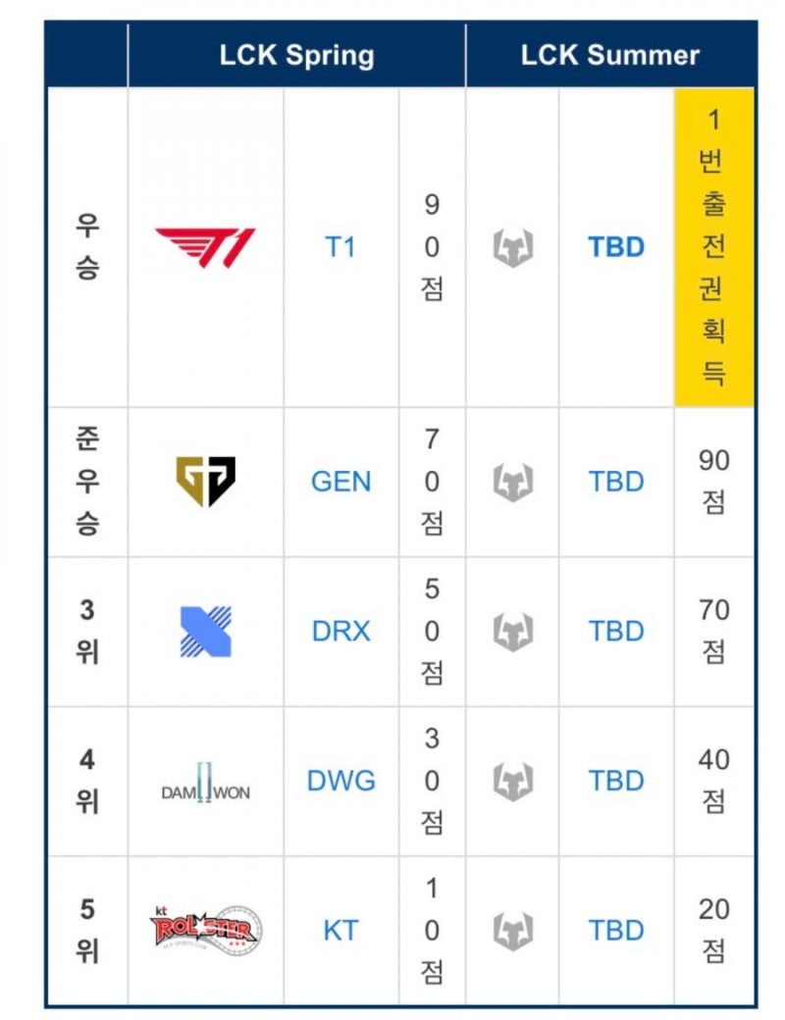This screenshot has height=1020, width=785.
Task: Click the gray placeholder logo beside the 90점 cell
Action: coord(513,482)
